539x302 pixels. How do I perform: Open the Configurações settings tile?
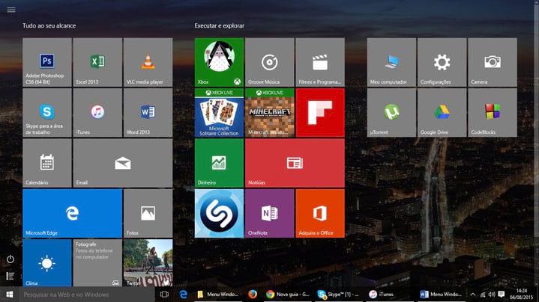[x=442, y=62]
